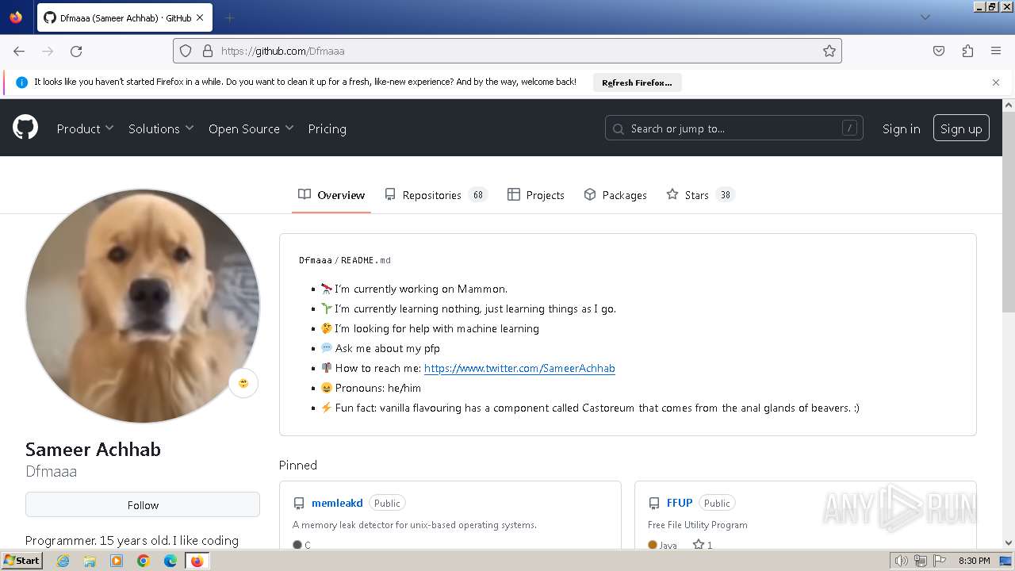
Task: Open the file explorer taskbar icon
Action: (90, 561)
